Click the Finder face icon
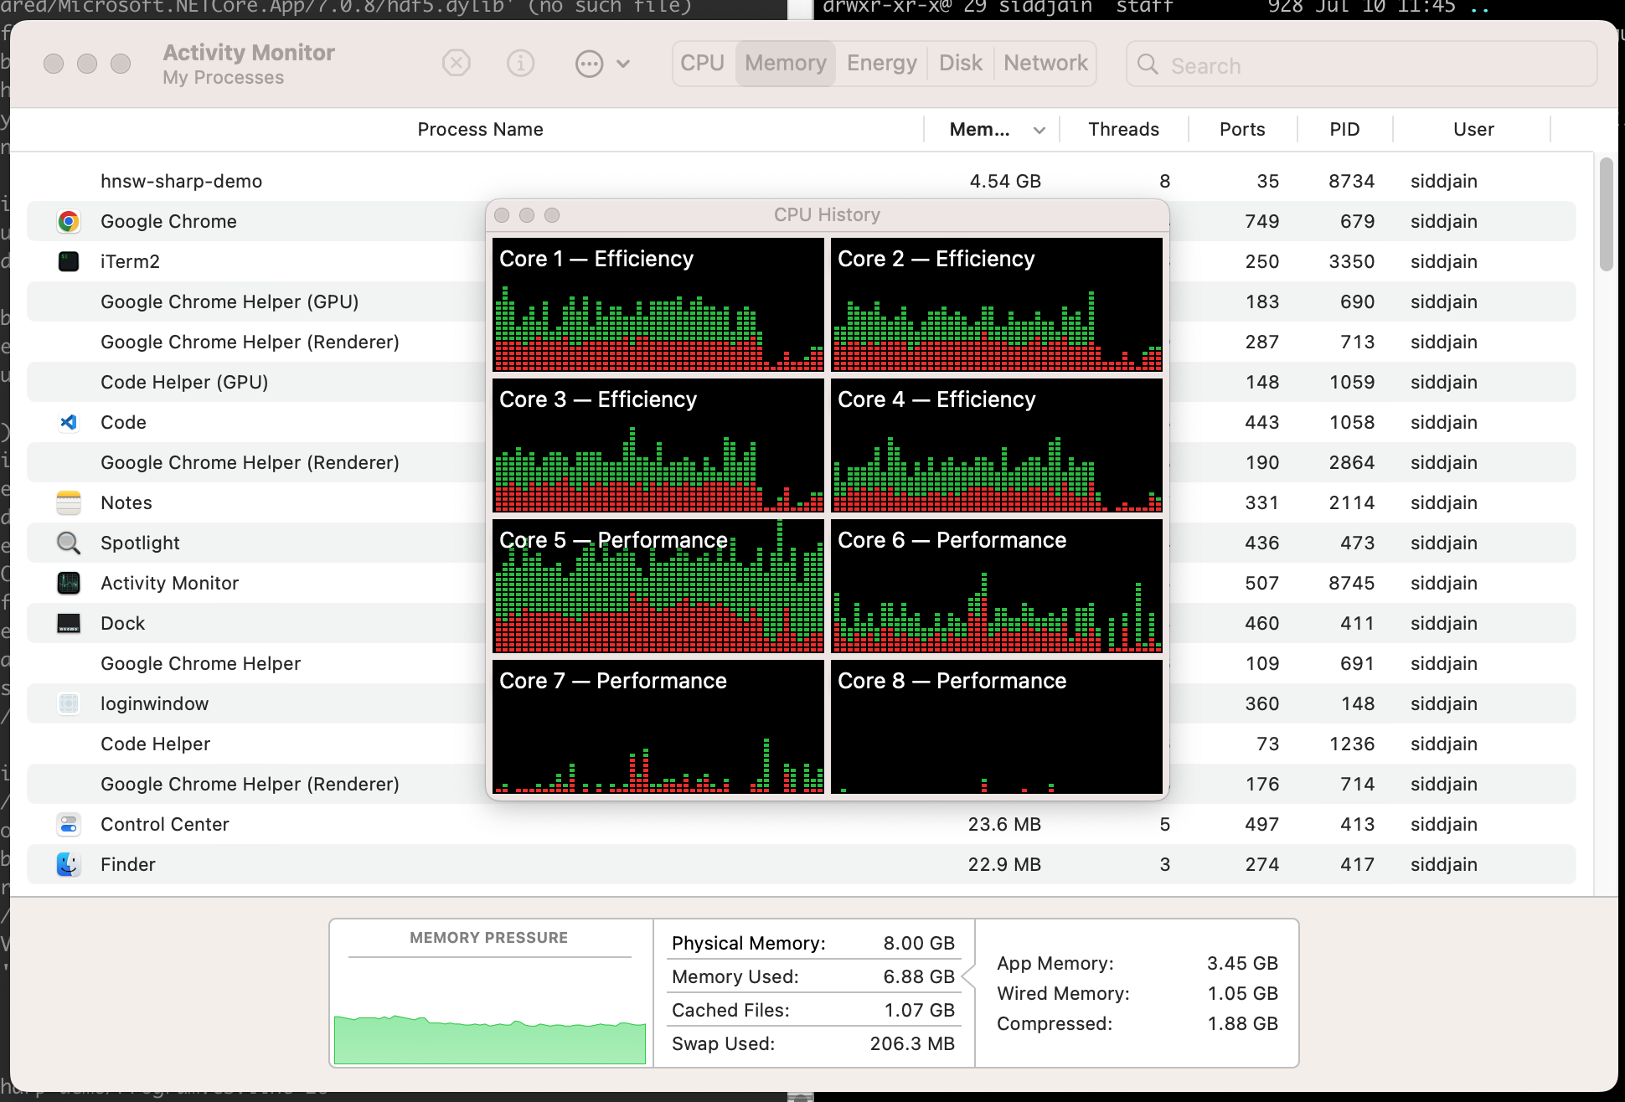The image size is (1625, 1102). (x=69, y=865)
